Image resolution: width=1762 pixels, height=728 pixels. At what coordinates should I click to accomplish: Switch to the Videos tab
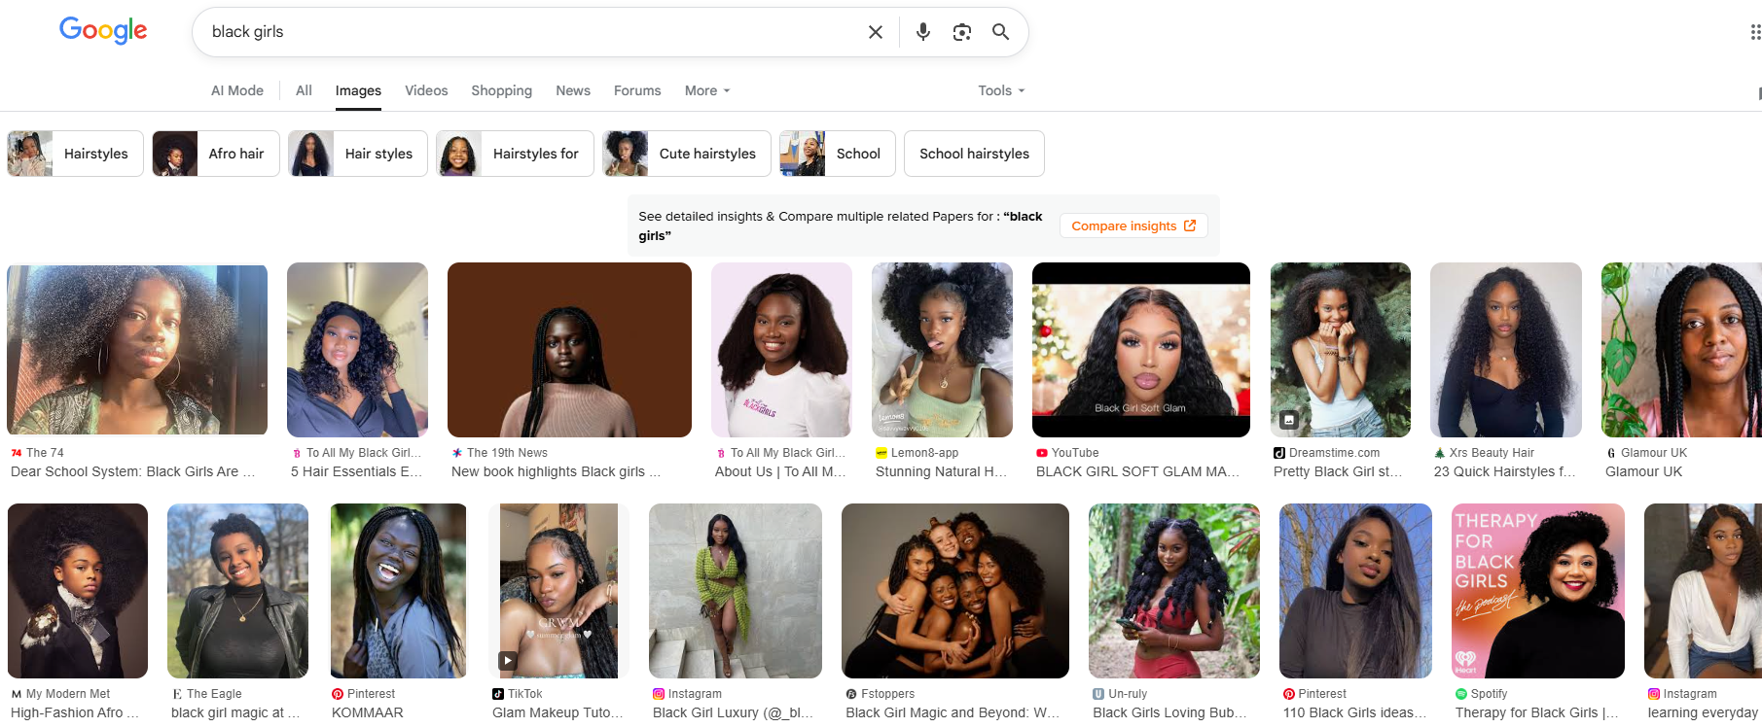[x=426, y=90]
